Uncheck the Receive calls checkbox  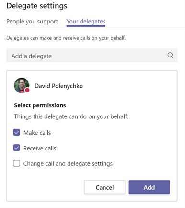coord(17,148)
